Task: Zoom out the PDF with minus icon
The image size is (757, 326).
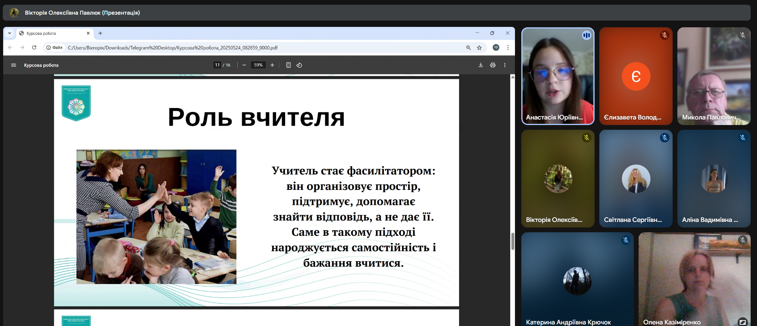Action: coord(244,65)
